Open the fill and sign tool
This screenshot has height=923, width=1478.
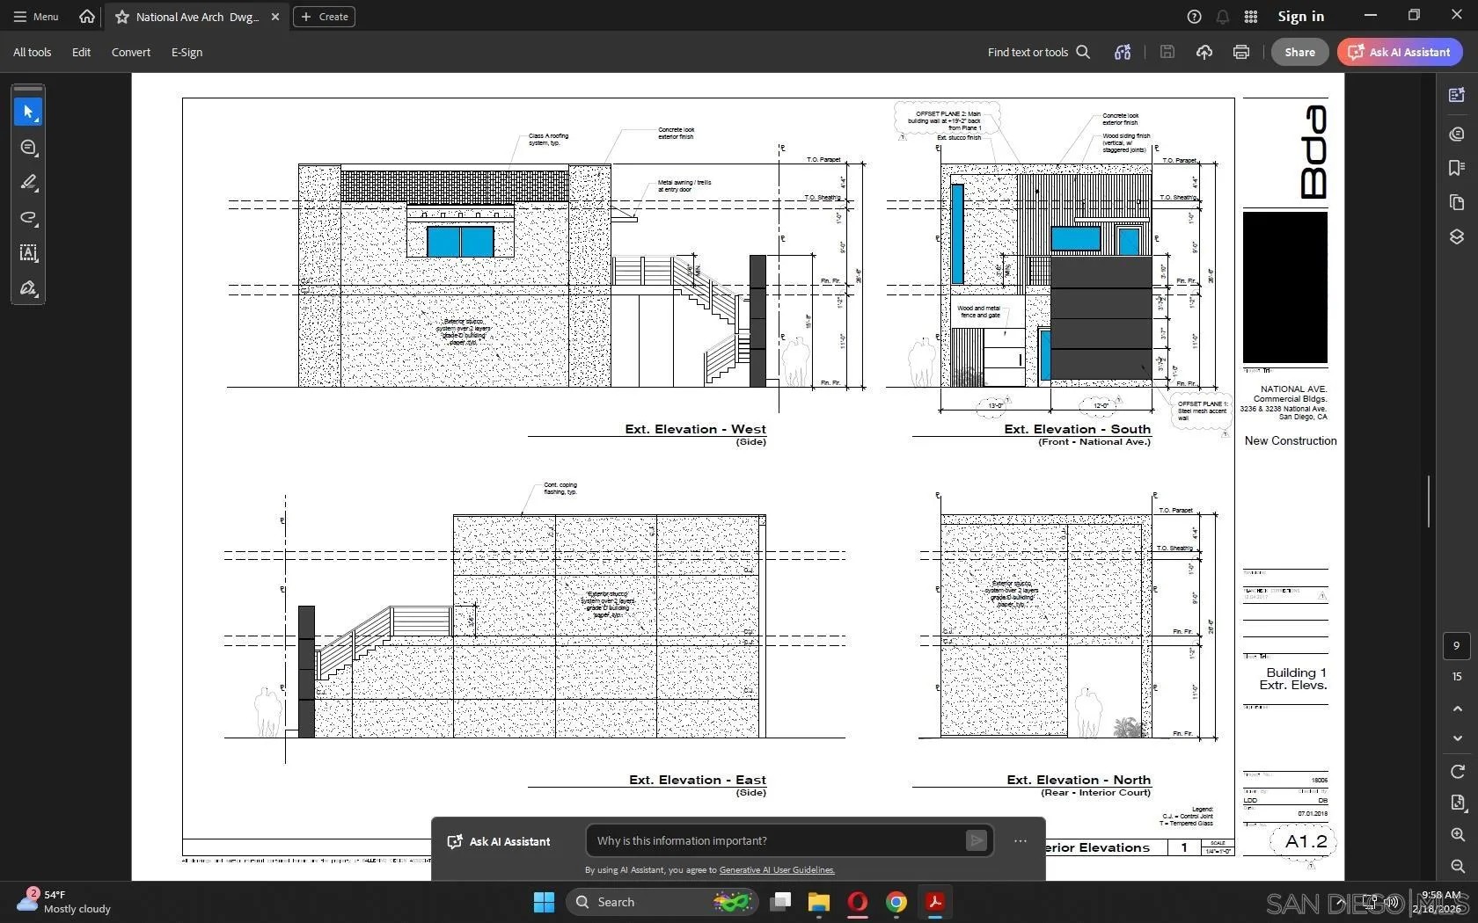(x=28, y=288)
